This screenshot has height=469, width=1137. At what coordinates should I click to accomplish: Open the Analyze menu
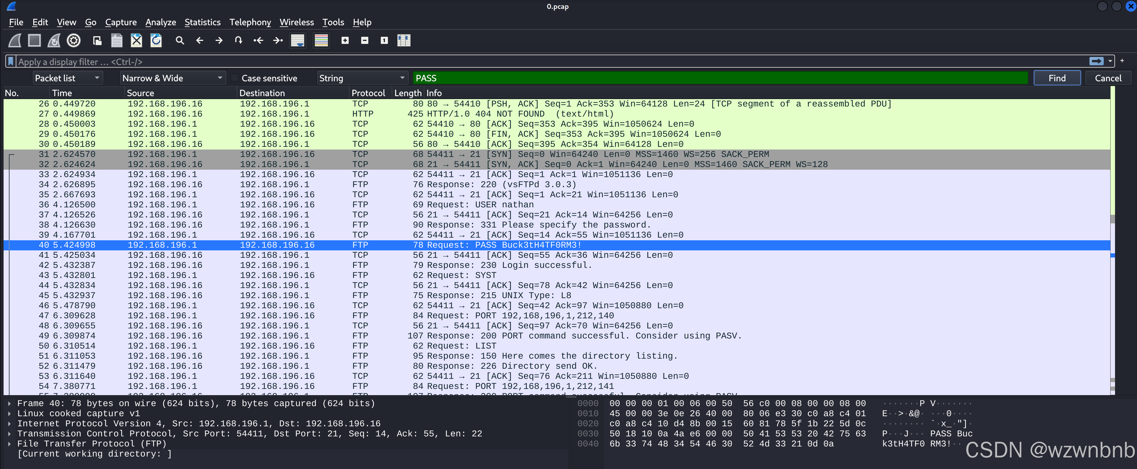click(x=160, y=22)
